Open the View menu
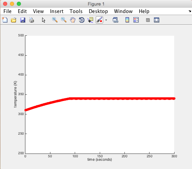 click(x=38, y=11)
